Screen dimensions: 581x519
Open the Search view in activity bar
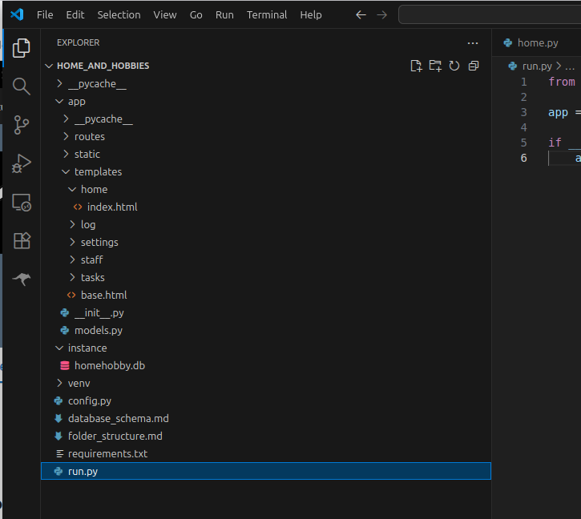tap(21, 86)
